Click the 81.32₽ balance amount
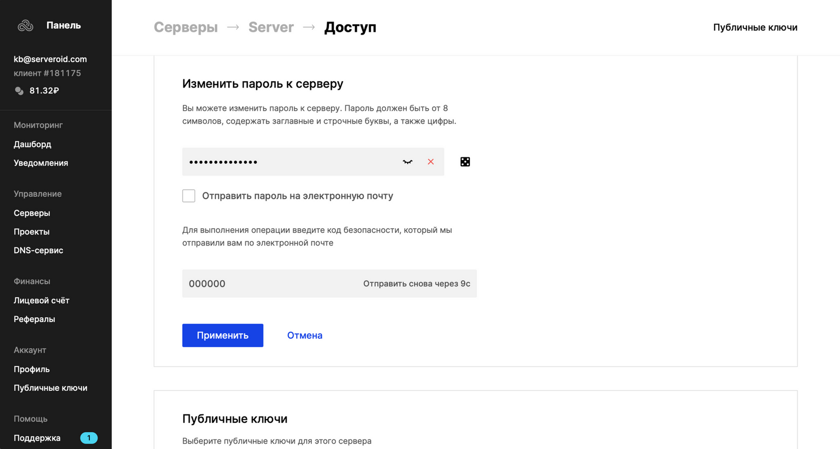This screenshot has height=449, width=840. pyautogui.click(x=44, y=91)
